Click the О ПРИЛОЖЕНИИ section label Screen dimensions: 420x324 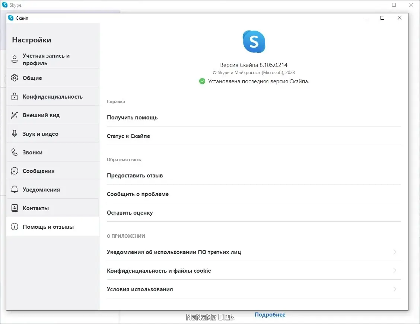(x=126, y=236)
